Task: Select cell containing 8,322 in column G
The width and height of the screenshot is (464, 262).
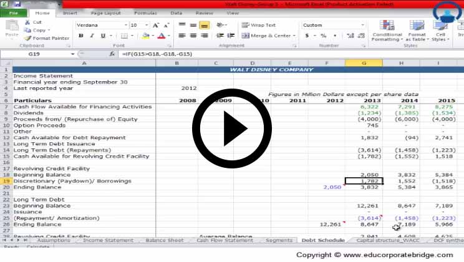Action: tap(364, 107)
